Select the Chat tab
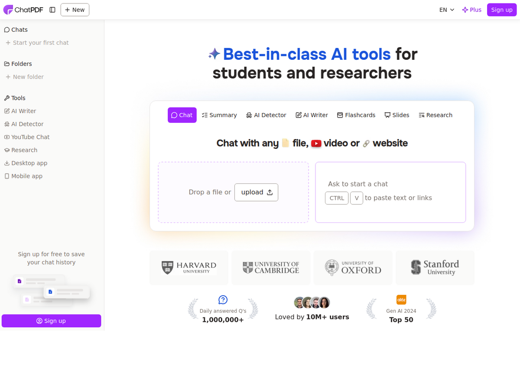Screen dimensions: 520x366 (182, 115)
